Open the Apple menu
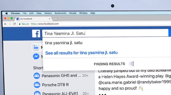Image resolution: width=171 pixels, height=95 pixels. (x=7, y=13)
